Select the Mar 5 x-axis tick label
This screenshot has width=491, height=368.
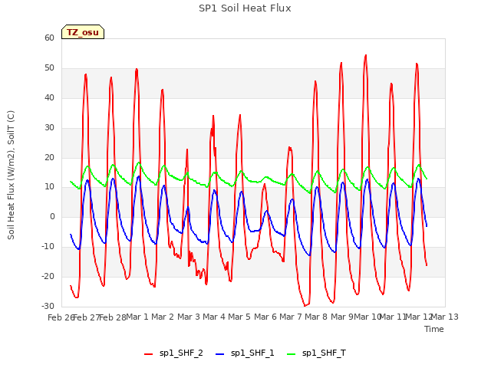[x=239, y=317]
